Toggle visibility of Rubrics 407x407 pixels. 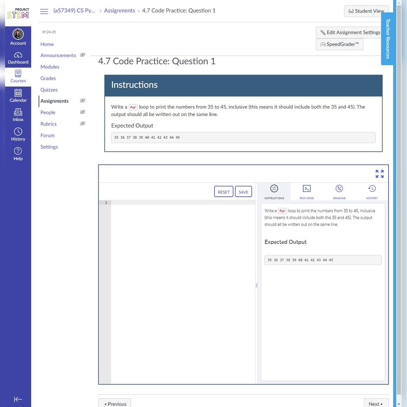(82, 123)
